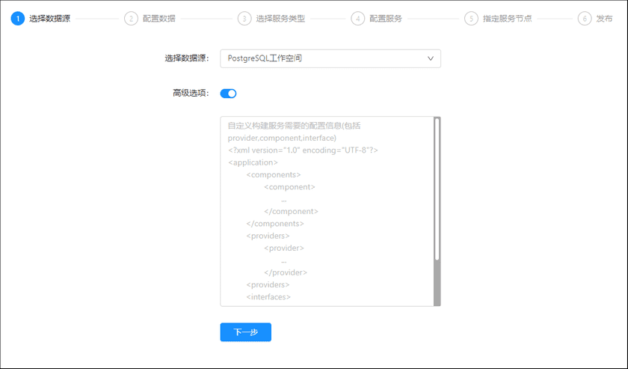Screen dimensions: 628x369
Task: Turn off the 高级选项 switch
Action: point(228,94)
